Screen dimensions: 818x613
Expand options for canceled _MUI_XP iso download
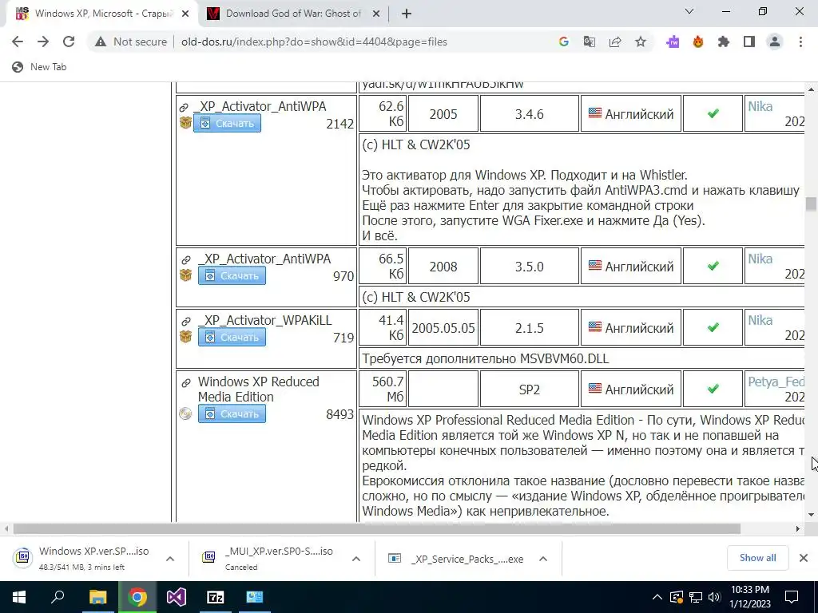[x=356, y=559]
